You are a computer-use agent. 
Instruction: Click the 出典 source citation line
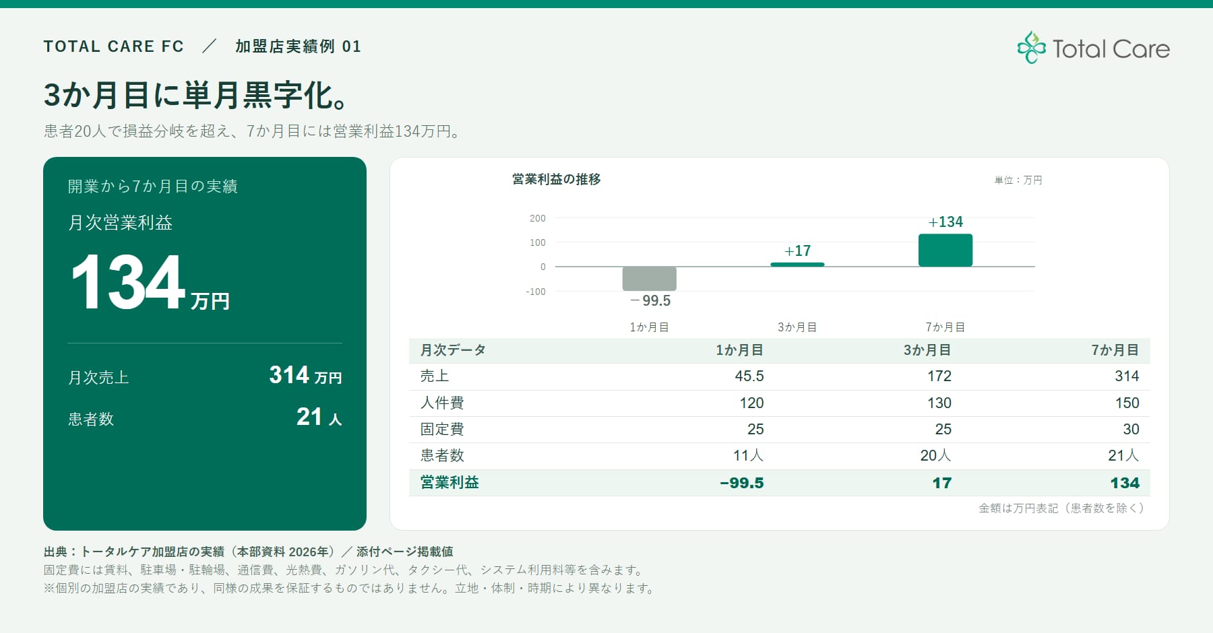(249, 552)
